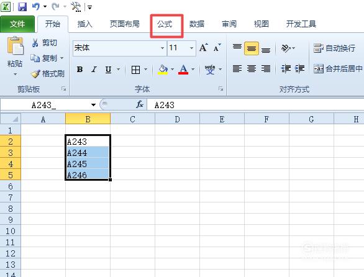Expand the 复制 copy dropdown arrow
This screenshot has height=277, width=364.
point(62,58)
